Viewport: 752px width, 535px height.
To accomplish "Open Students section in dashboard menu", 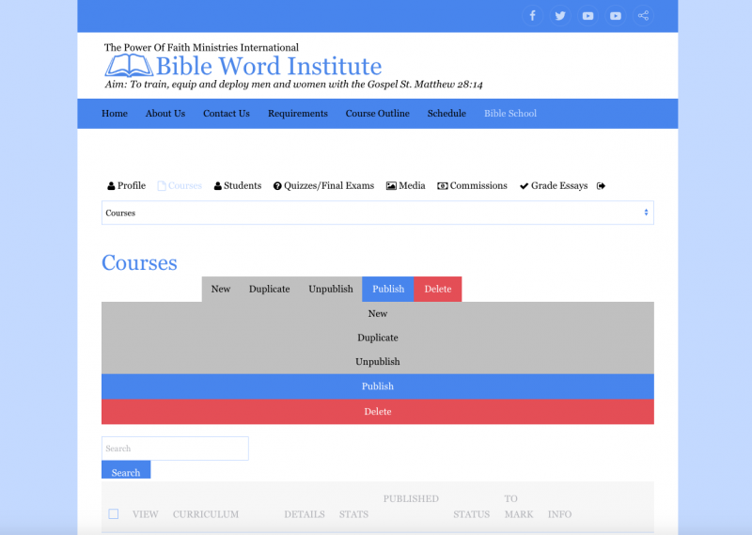I will [x=238, y=185].
